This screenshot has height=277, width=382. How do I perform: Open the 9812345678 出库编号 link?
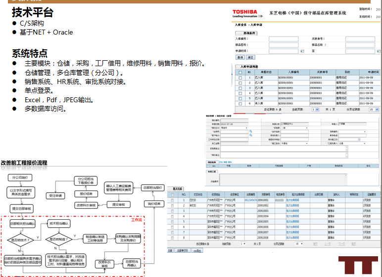pyautogui.click(x=250, y=200)
